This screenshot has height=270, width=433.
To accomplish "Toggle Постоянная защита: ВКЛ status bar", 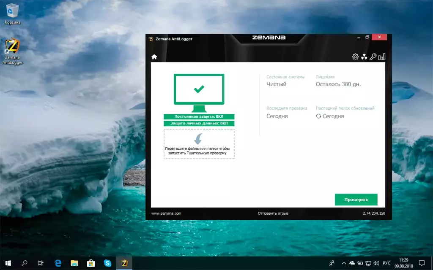I will tap(199, 116).
